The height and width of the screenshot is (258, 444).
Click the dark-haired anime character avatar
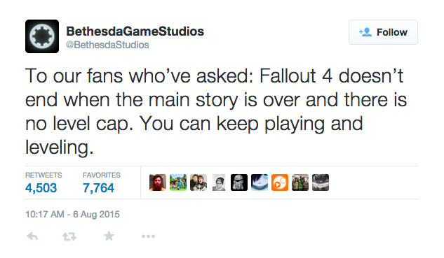tap(260, 182)
